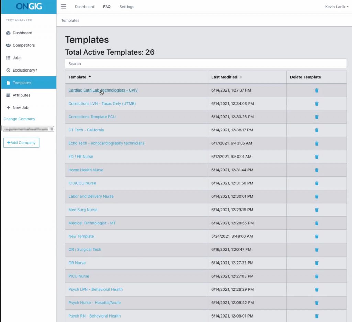Delete the Med Surg Nurse template
The image size is (352, 322).
[317, 210]
